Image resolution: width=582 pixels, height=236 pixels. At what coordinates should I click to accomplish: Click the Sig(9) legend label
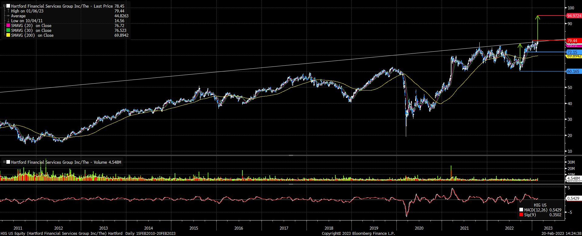(x=530, y=215)
